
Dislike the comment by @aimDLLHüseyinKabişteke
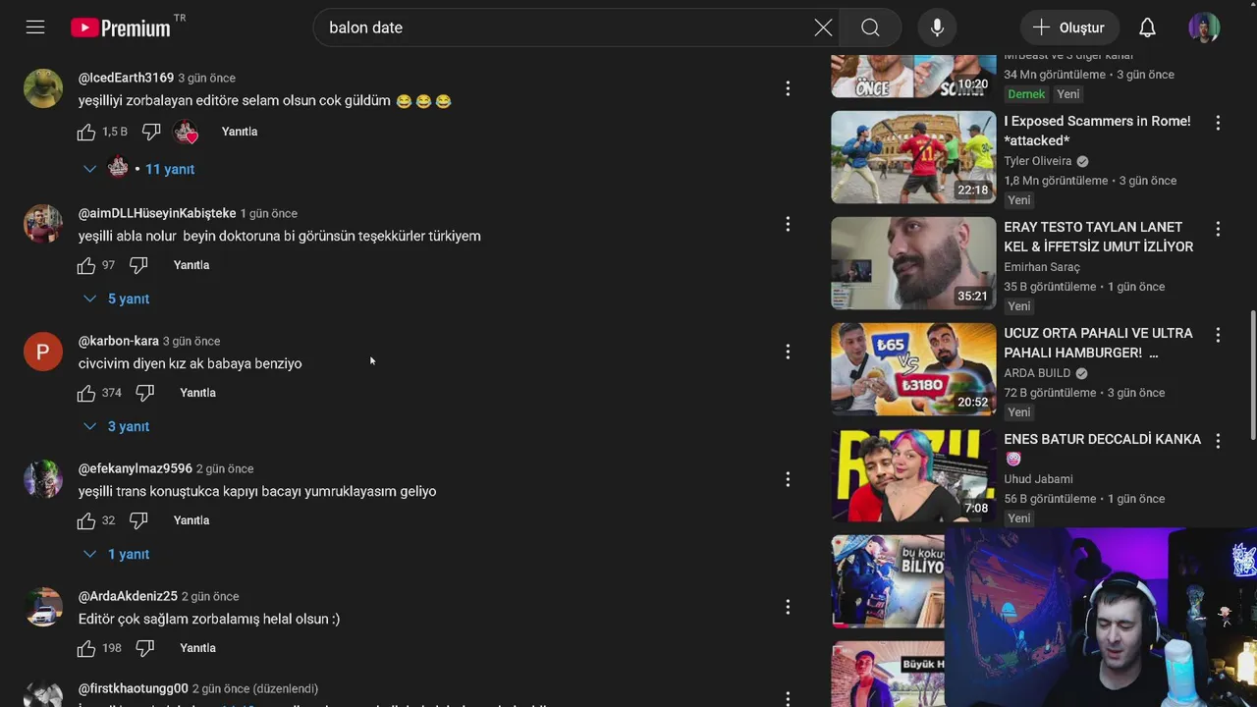click(138, 265)
